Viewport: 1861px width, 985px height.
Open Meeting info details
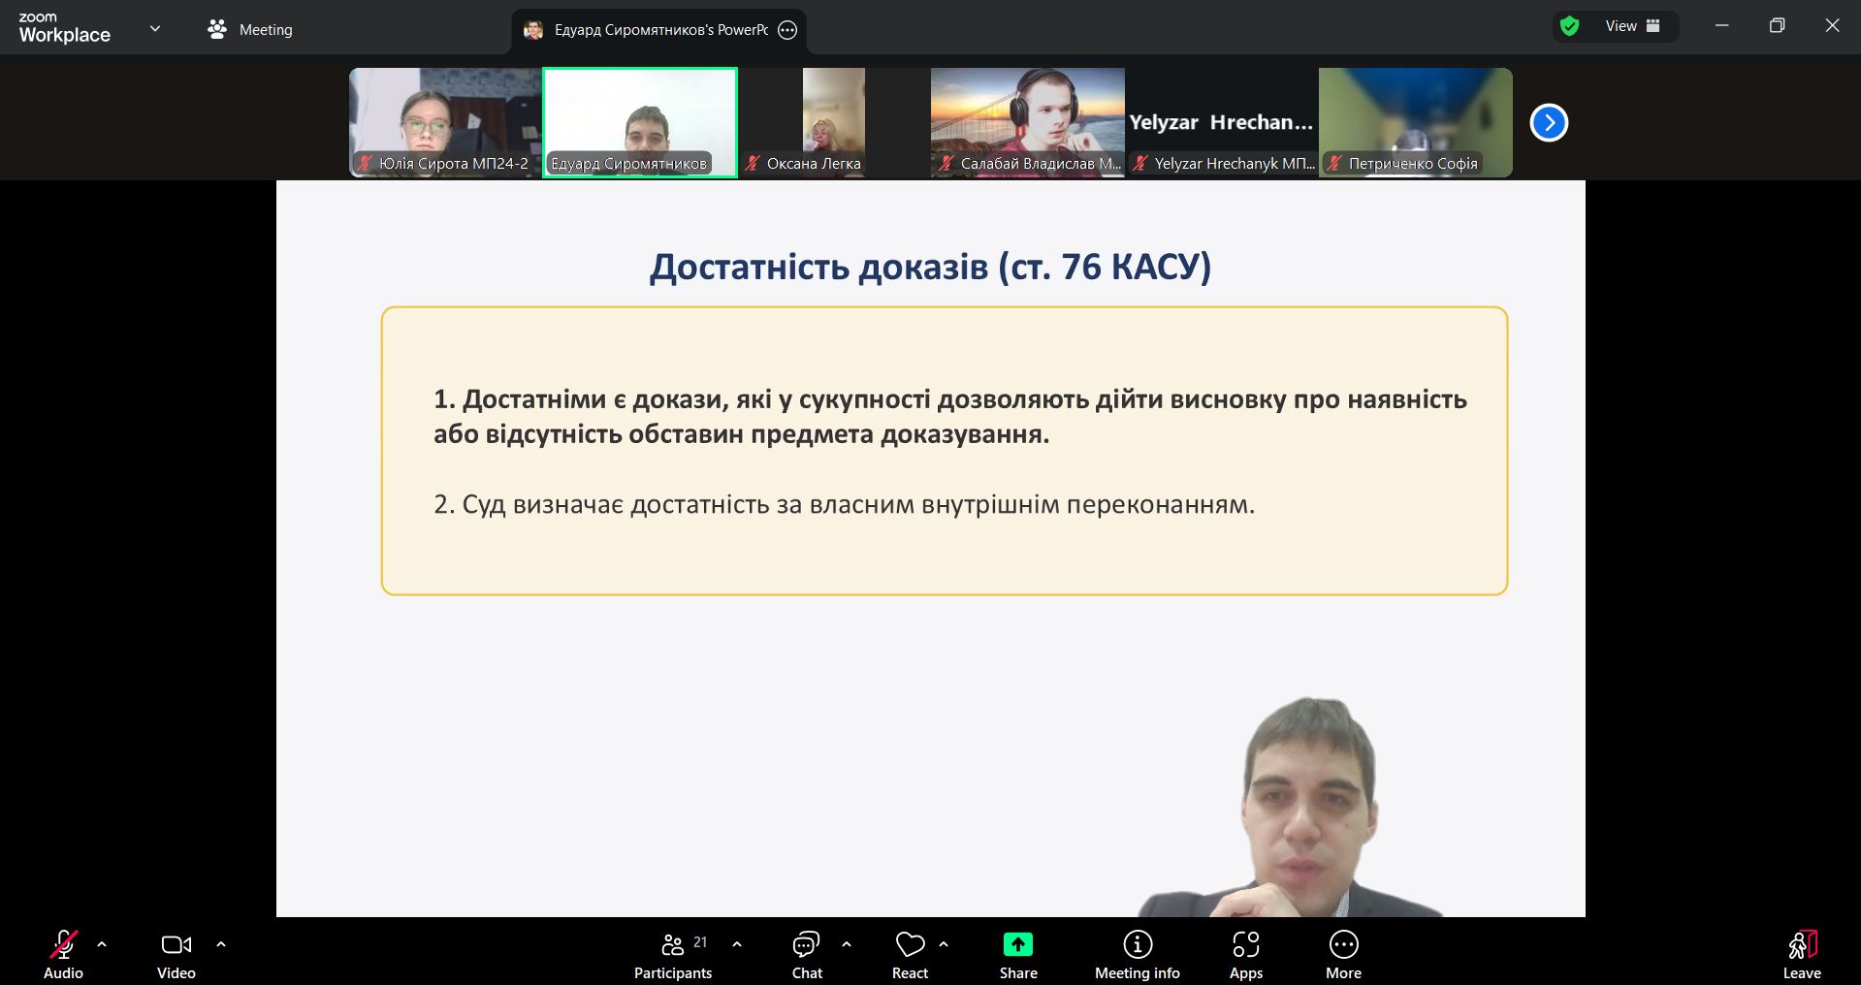click(x=1137, y=955)
